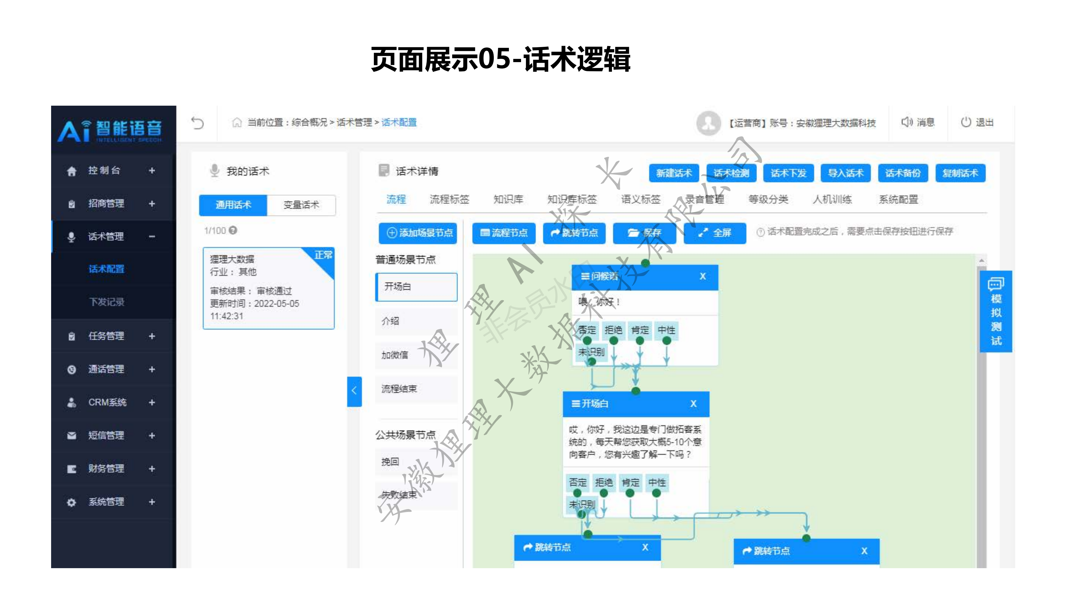Click 复制话术 button

point(960,173)
